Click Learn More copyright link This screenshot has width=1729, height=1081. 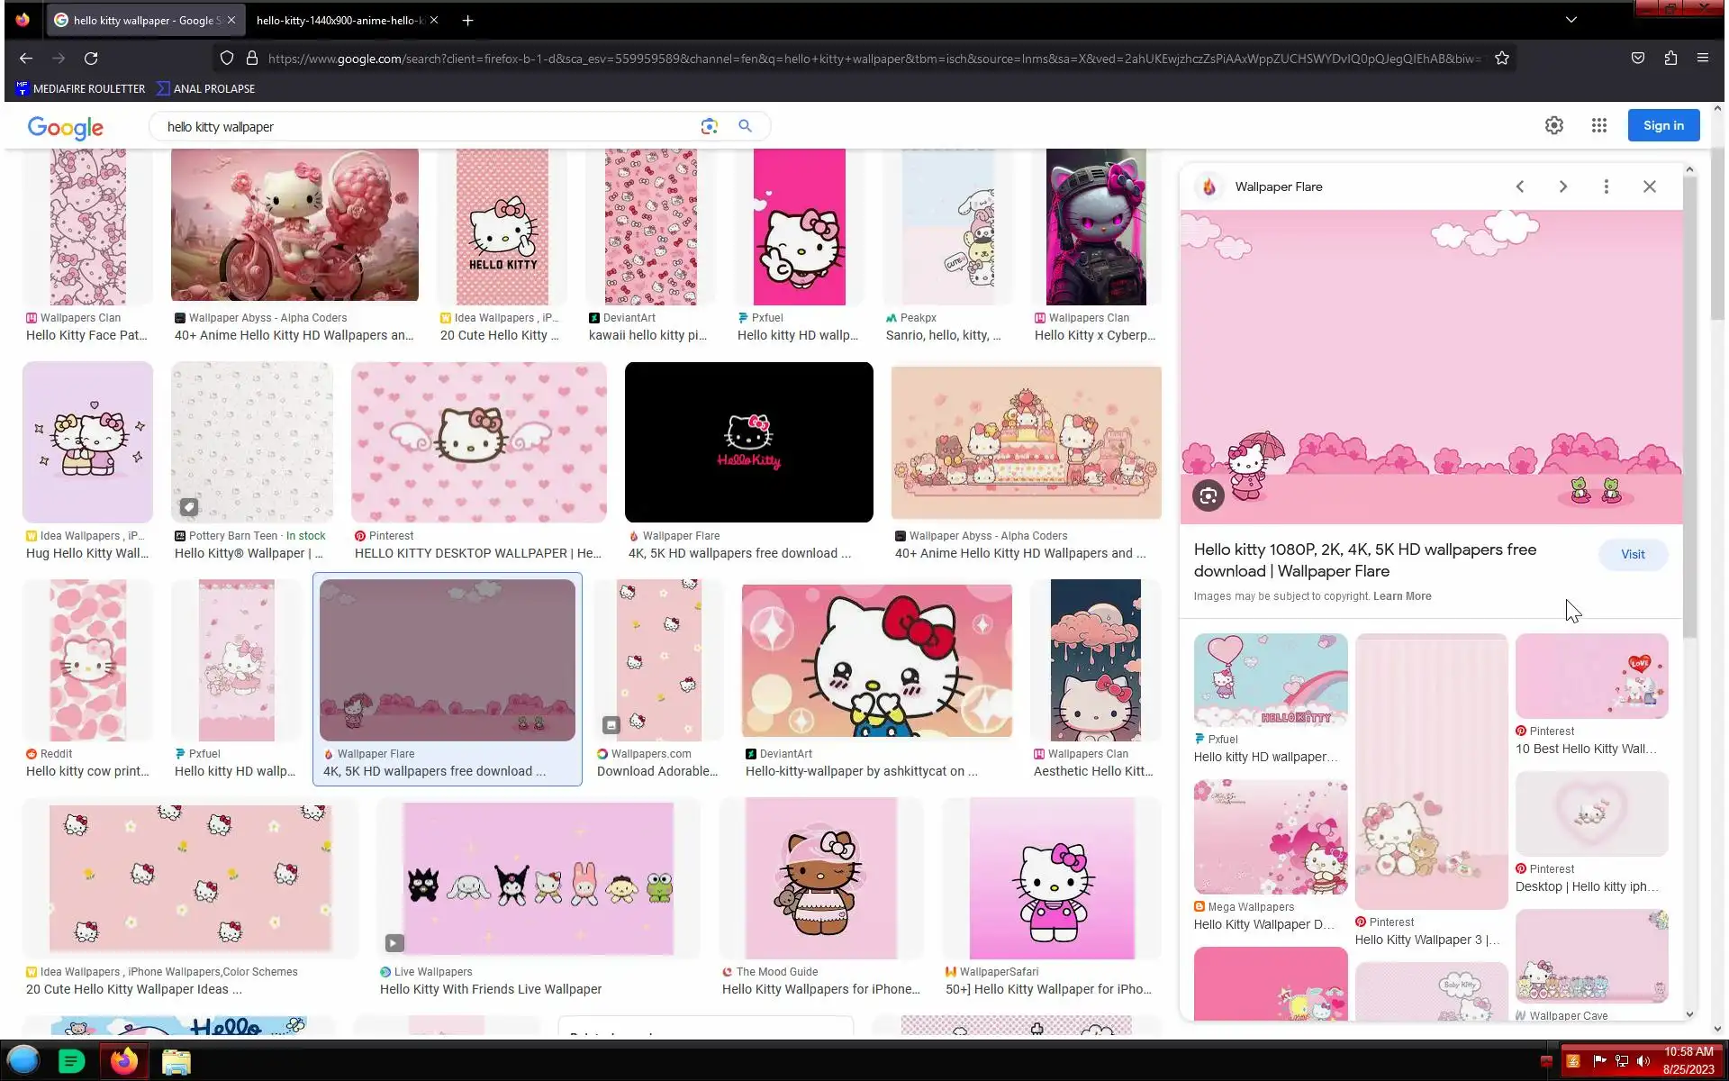[x=1401, y=596]
